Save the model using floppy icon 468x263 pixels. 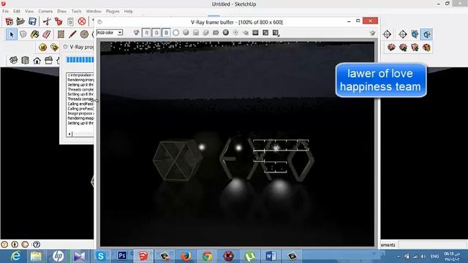[x=32, y=21]
